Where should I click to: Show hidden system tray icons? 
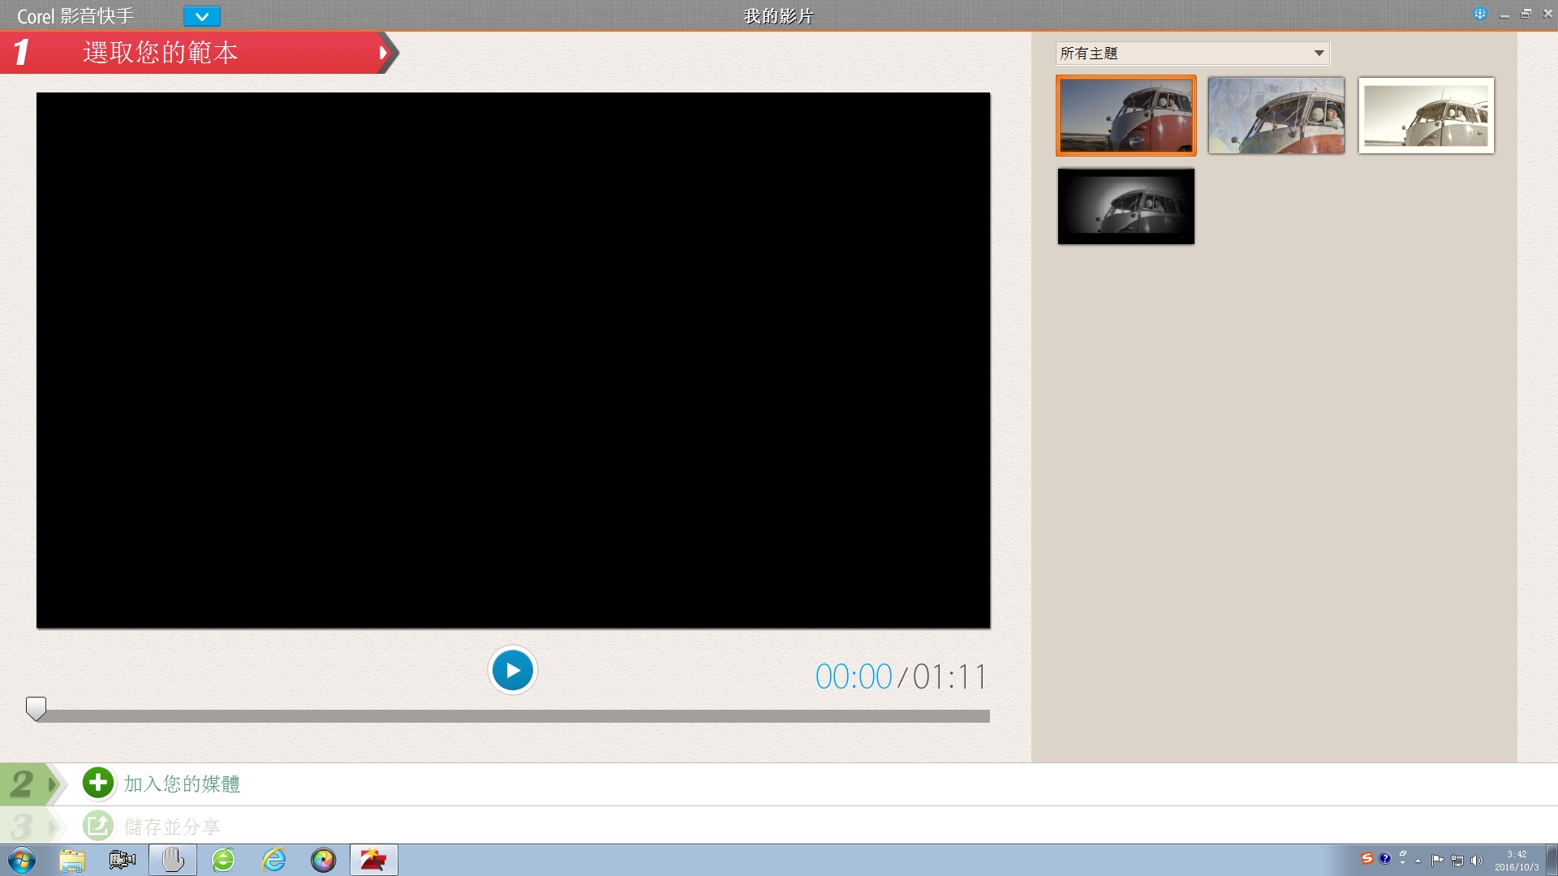tap(1418, 861)
